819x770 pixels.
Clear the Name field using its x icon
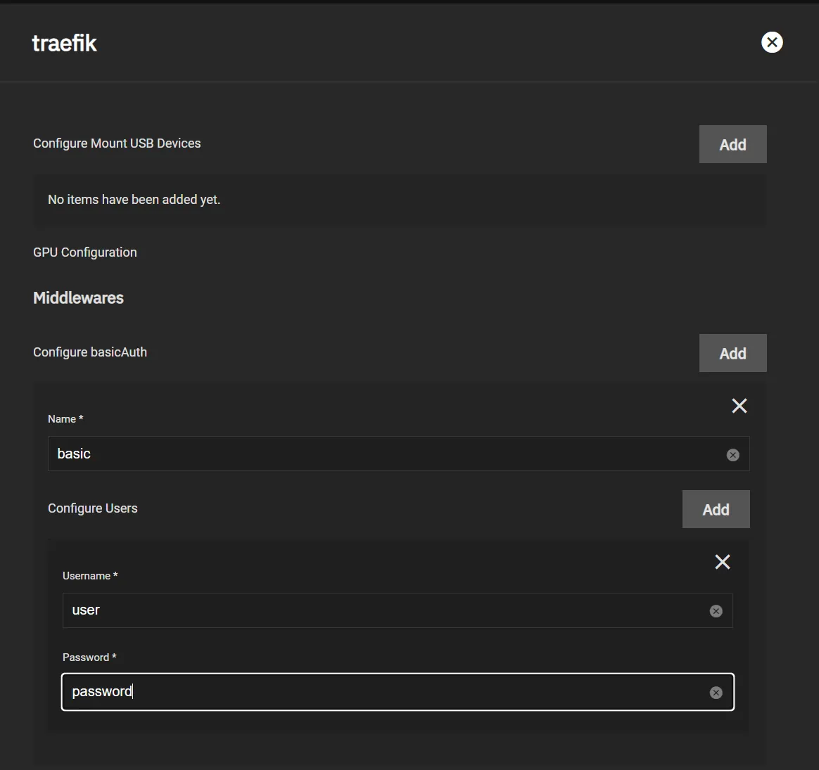[732, 454]
